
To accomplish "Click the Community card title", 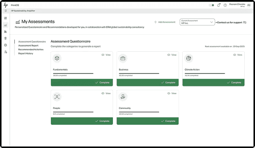I will click(125, 108).
